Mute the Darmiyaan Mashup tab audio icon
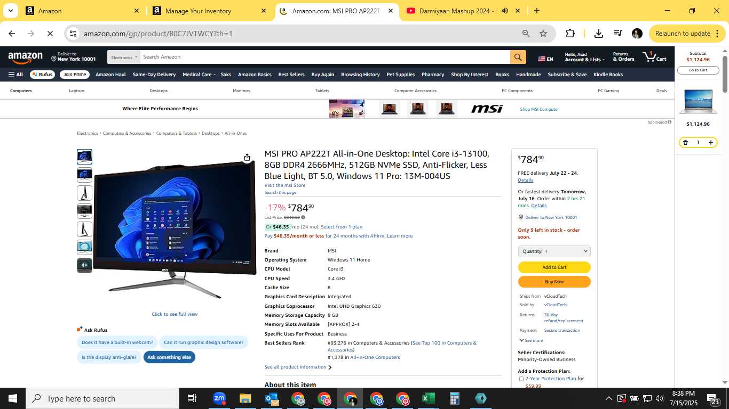Screen dimensions: 729x409 click(x=504, y=11)
